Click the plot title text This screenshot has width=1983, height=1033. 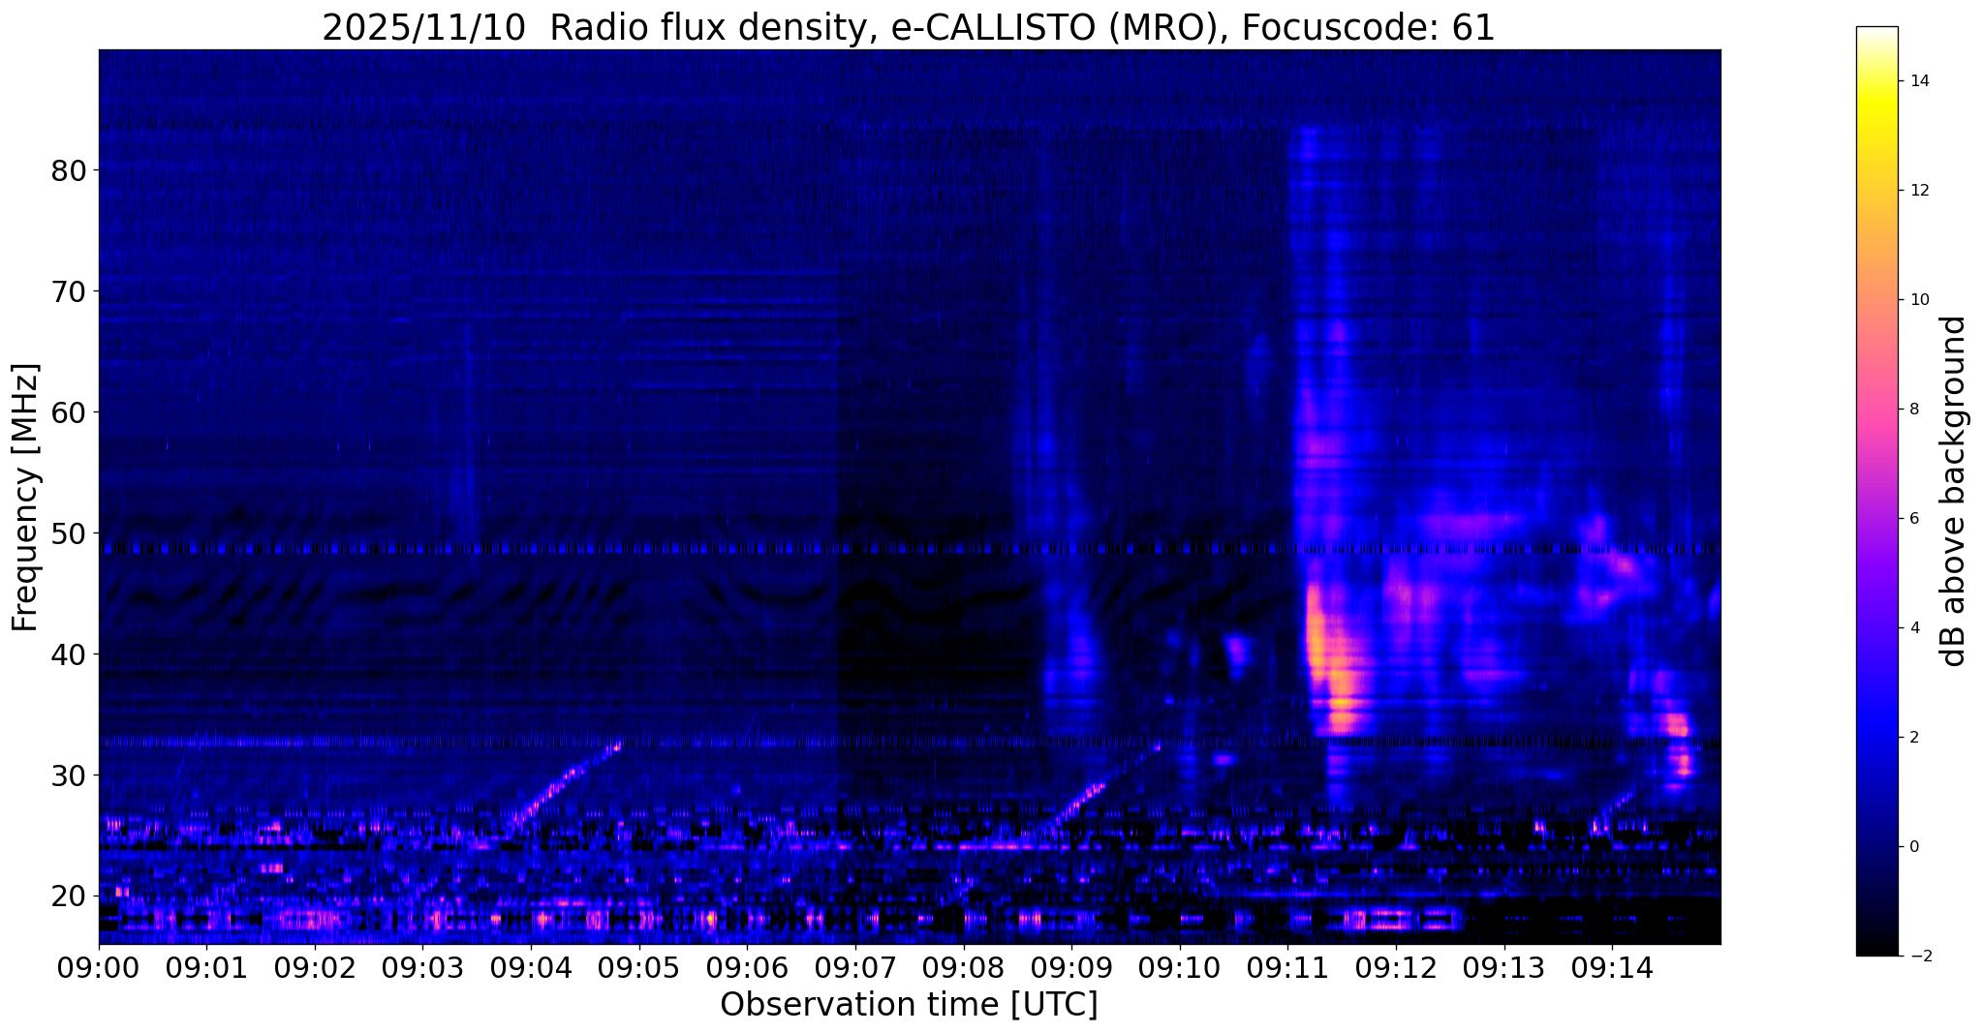pyautogui.click(x=909, y=27)
